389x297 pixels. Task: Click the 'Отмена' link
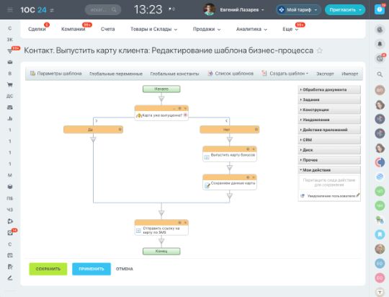pos(125,269)
